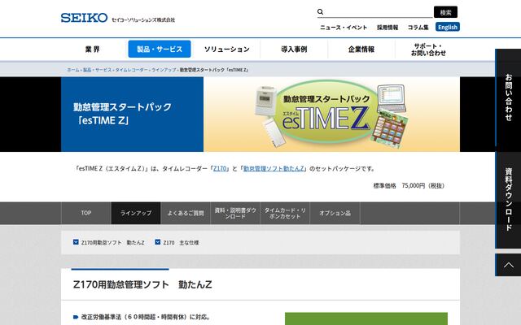This screenshot has width=521, height=325.
Task: Go to 製品・サービス breadcrumb
Action: click(x=97, y=70)
